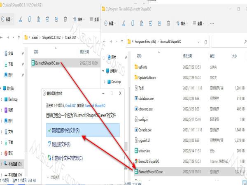Click Delete trash icon in Program Files window

(168, 23)
